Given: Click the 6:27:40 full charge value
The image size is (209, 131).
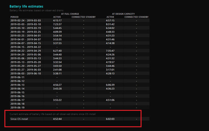Looking at the screenshot, I should (x=57, y=51).
